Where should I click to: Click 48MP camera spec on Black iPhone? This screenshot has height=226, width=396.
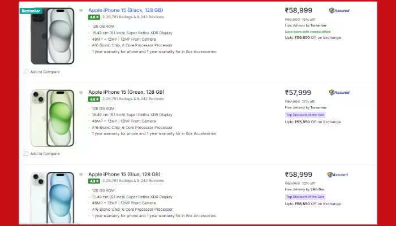click(124, 40)
